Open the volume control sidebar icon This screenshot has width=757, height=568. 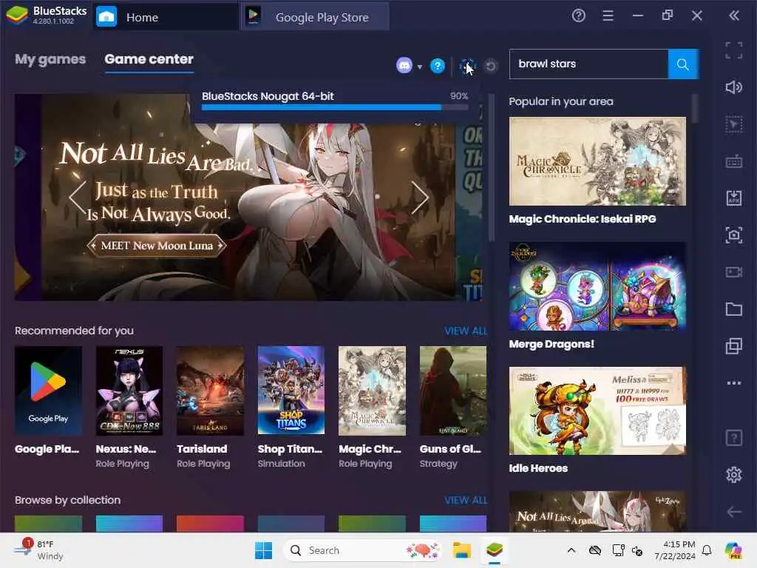point(734,87)
